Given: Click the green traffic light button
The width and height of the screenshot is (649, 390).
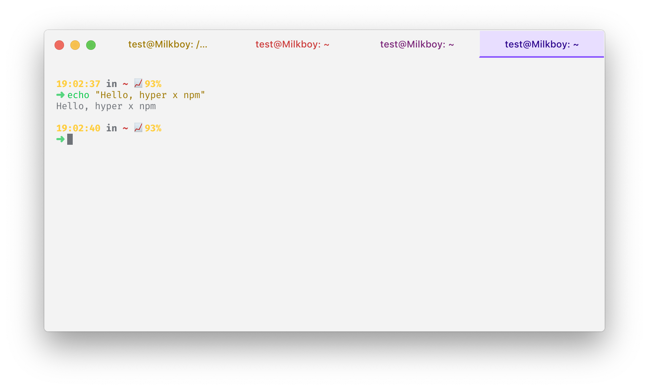Looking at the screenshot, I should pos(91,45).
